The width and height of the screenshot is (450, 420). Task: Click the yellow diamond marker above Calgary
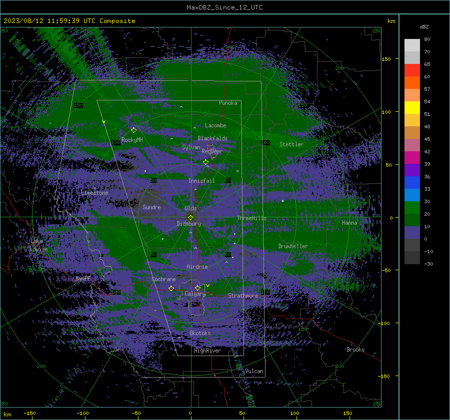pos(197,288)
